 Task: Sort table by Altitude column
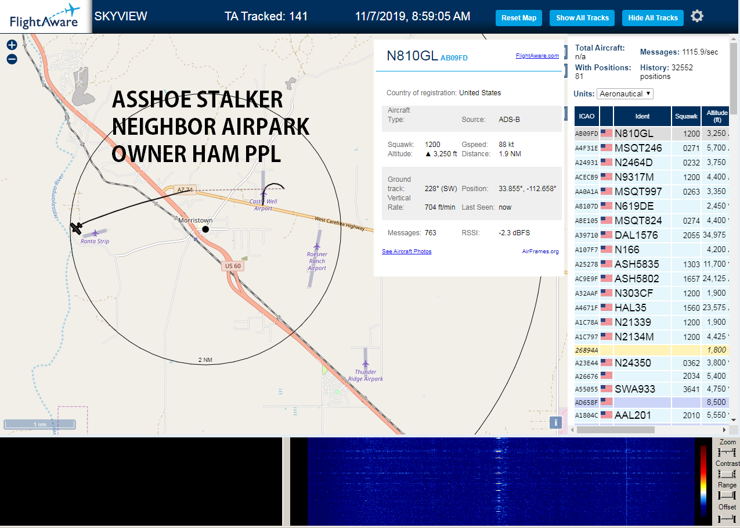click(717, 116)
